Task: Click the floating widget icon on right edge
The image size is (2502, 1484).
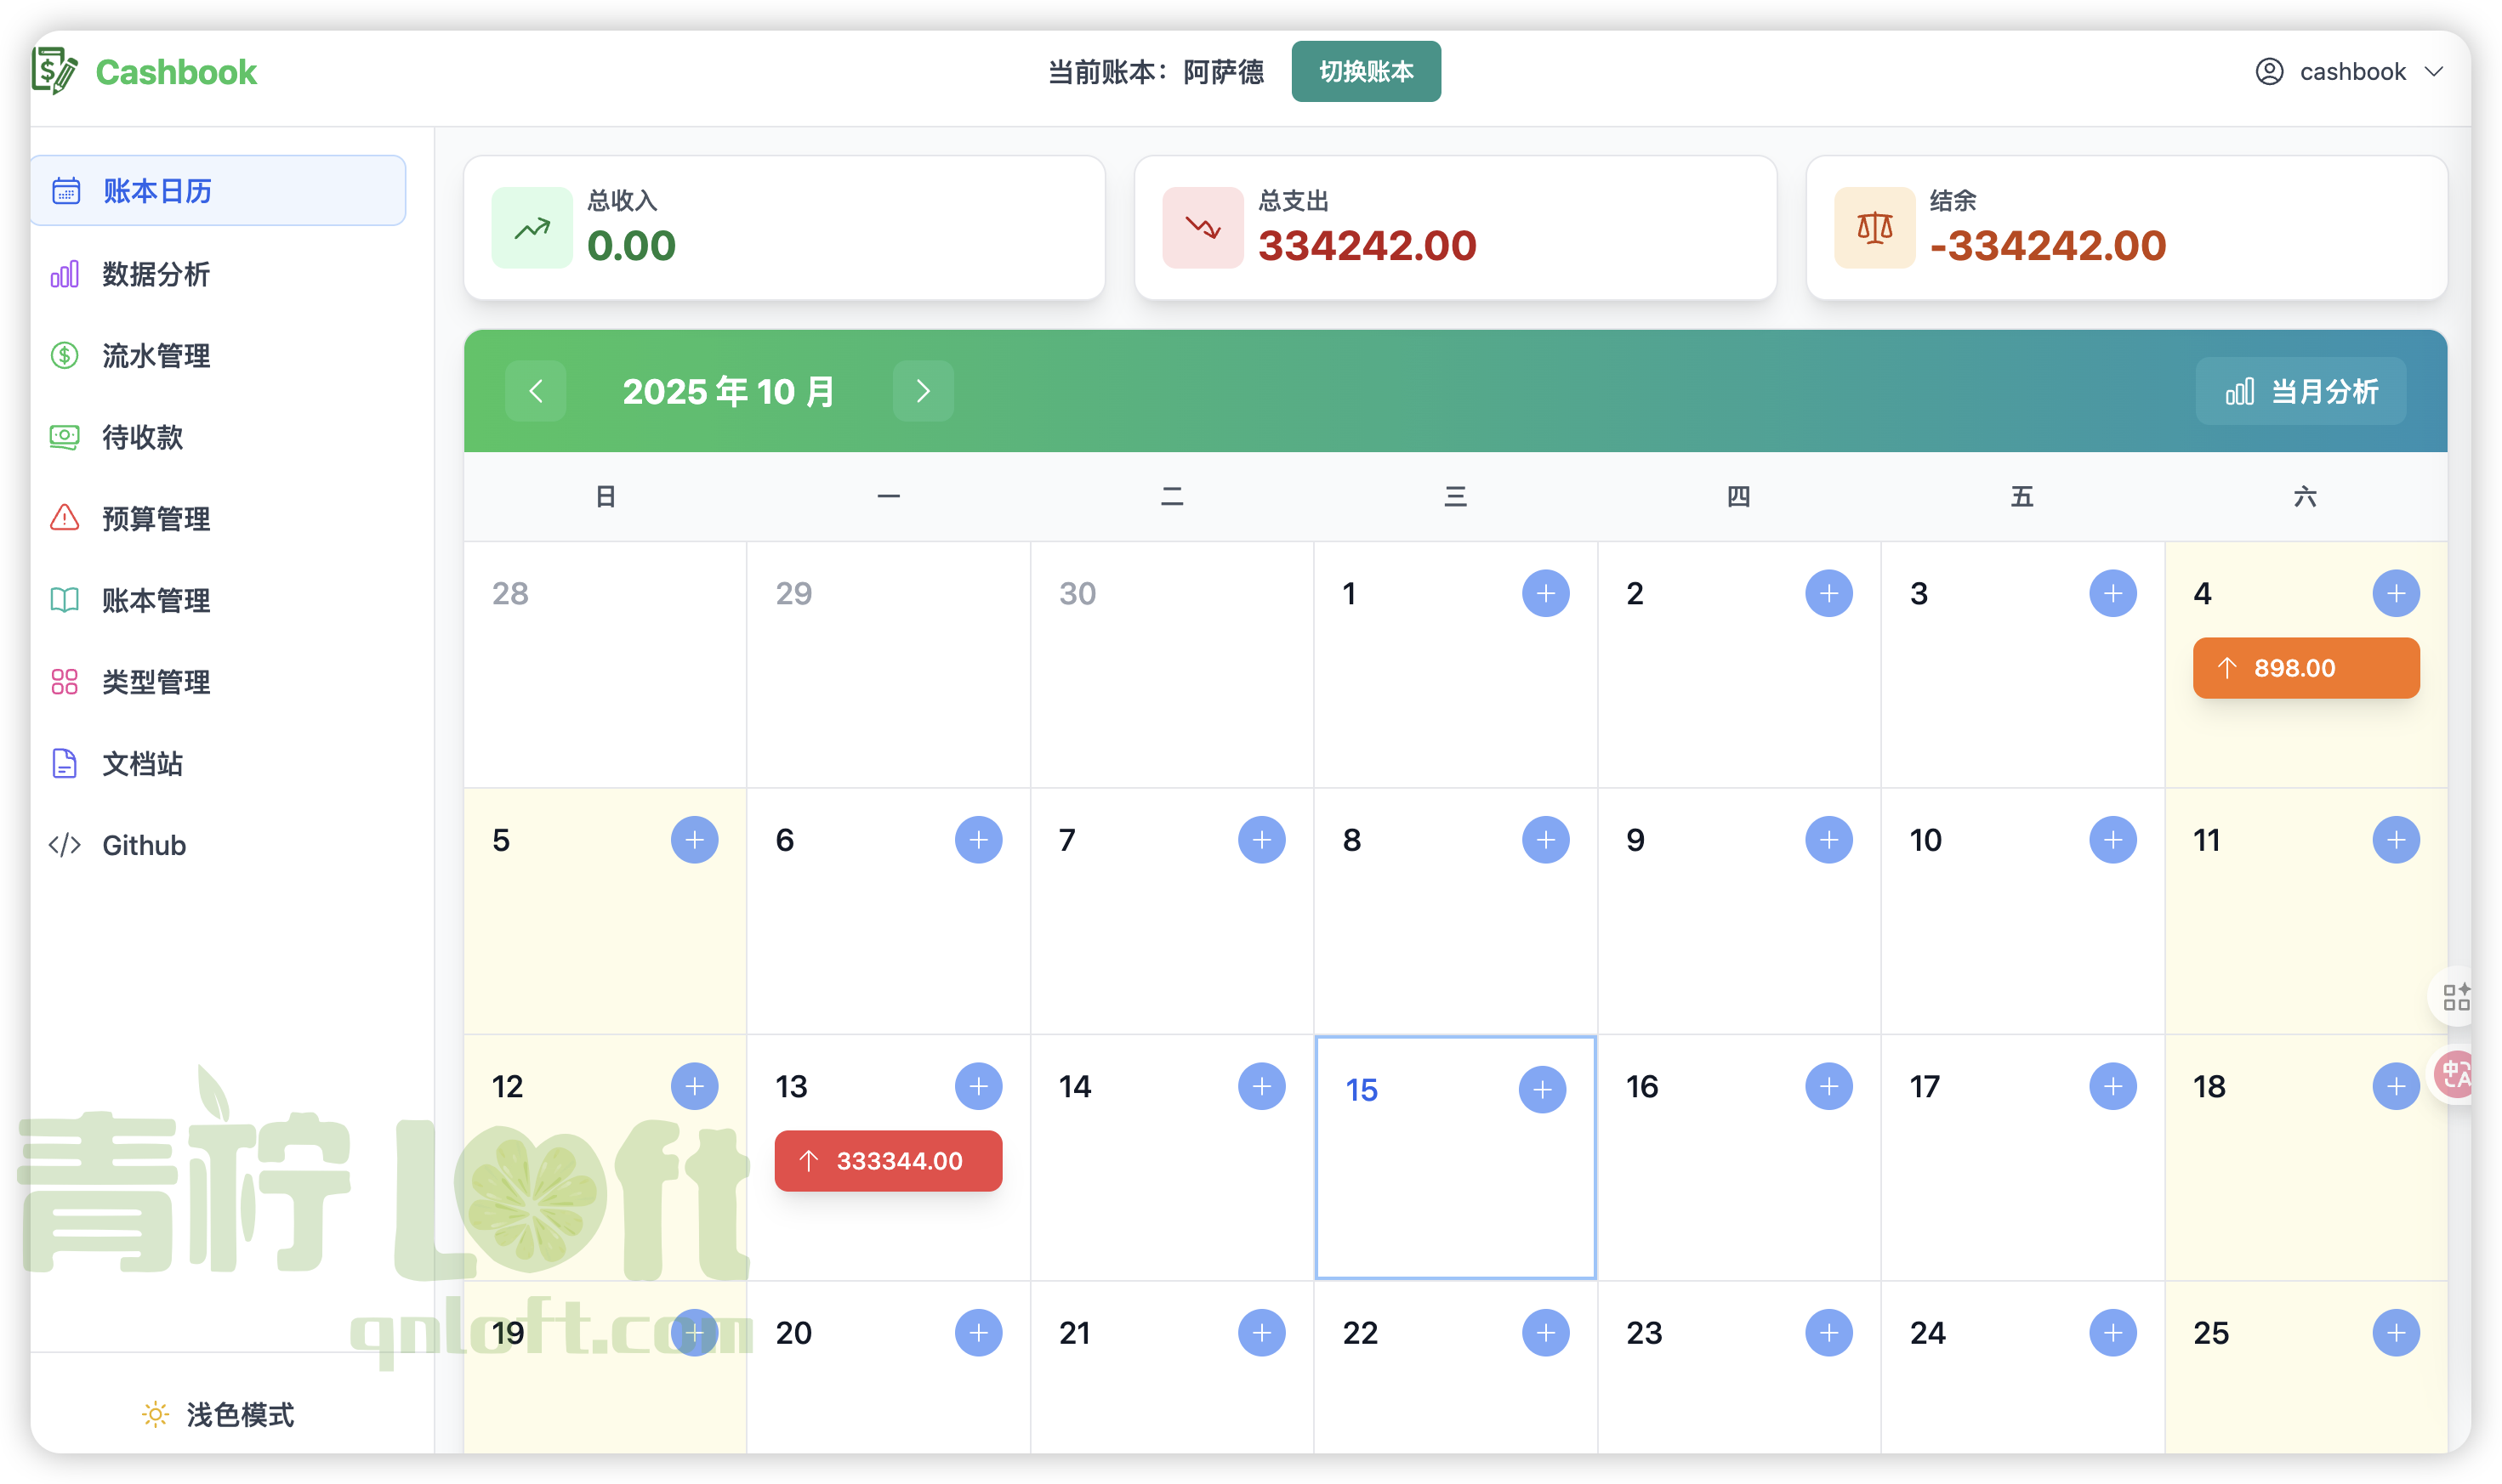Action: pos(2456,996)
